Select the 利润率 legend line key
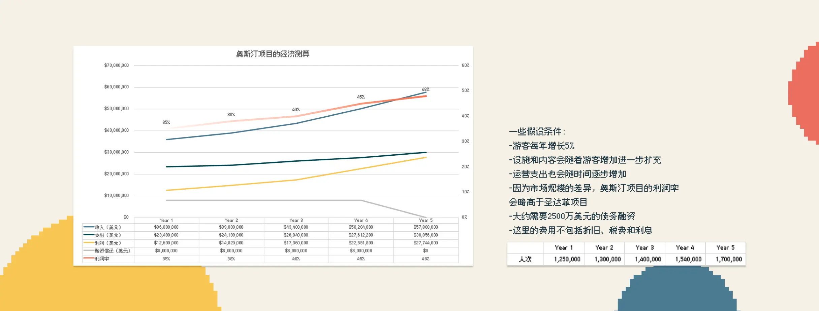Image resolution: width=819 pixels, height=311 pixels. click(x=89, y=259)
